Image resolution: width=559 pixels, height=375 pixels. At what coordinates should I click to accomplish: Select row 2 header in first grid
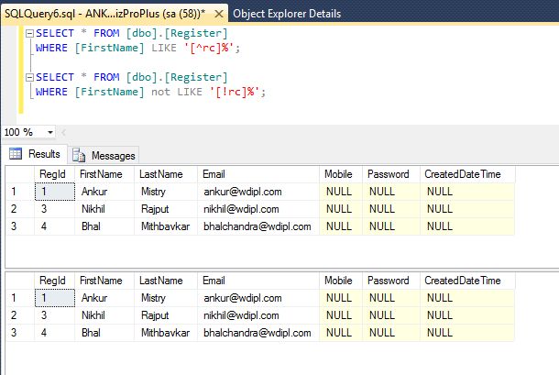coord(20,209)
